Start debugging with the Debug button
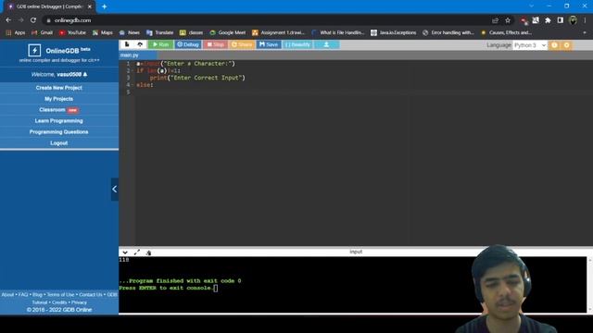This screenshot has height=333, width=593. point(187,44)
